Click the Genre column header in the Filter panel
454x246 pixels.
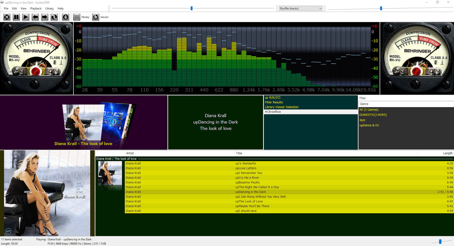click(x=406, y=104)
